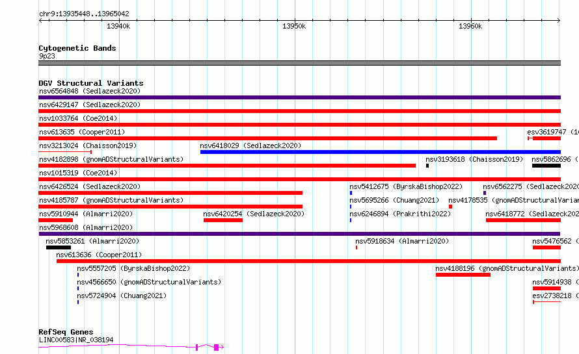Click the LINC00583|NR_038194 gene label

76,340
